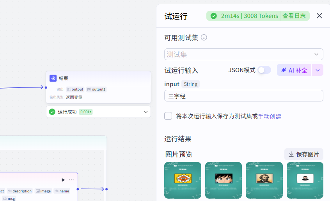The height and width of the screenshot is (201, 330).
Task: Click the 0.001s run time badge
Action: [x=86, y=112]
